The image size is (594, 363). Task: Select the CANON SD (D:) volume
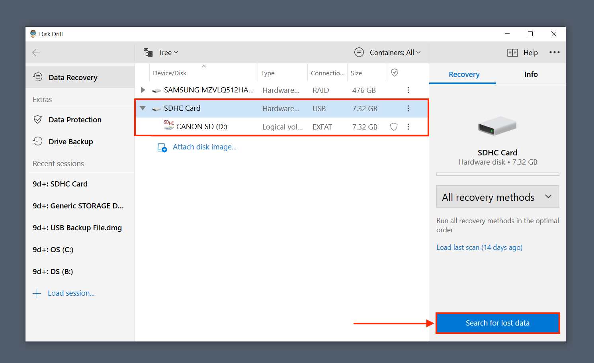click(281, 127)
